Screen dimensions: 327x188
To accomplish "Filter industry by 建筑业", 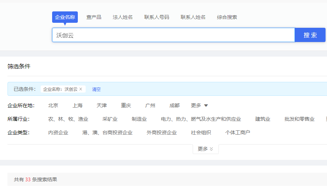I will pos(262,119).
